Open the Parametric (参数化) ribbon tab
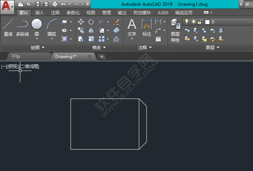 (x=73, y=13)
